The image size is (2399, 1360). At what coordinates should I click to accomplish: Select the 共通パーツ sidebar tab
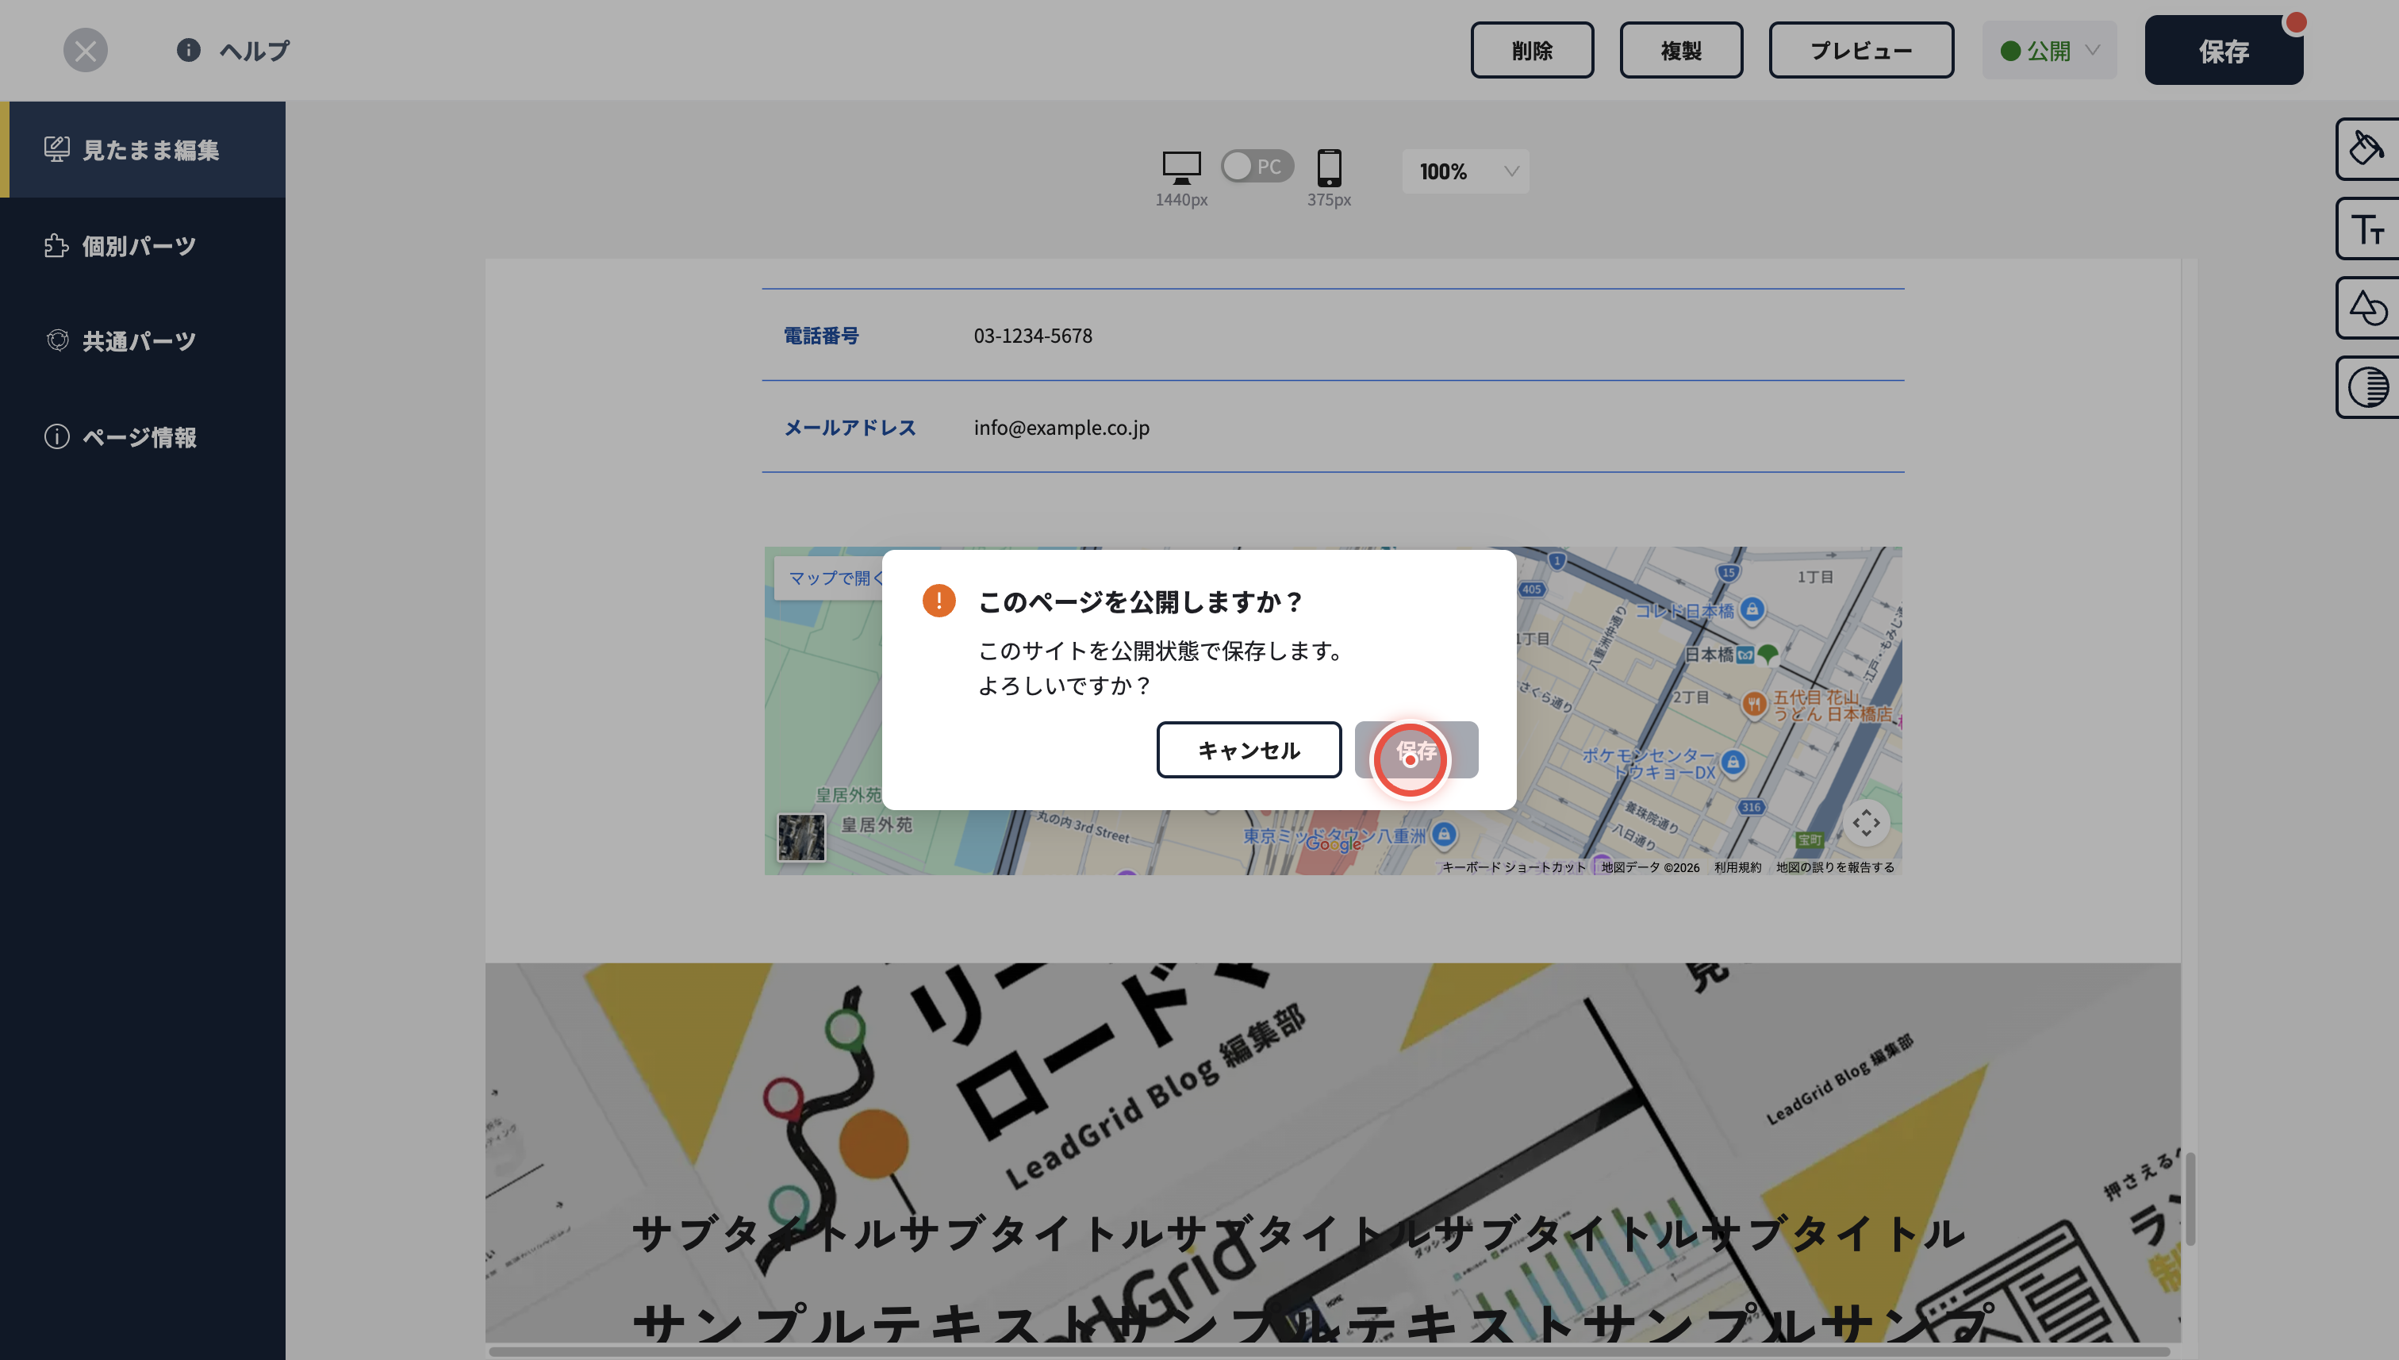143,341
